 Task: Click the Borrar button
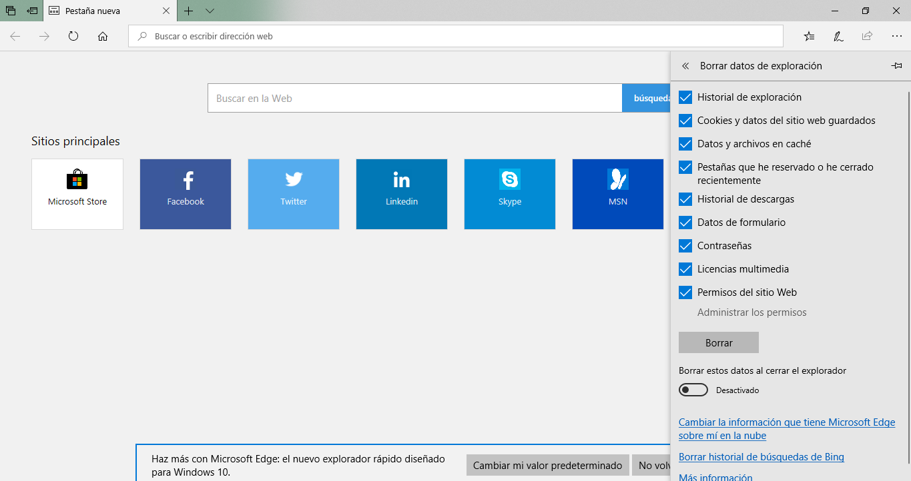click(x=719, y=342)
